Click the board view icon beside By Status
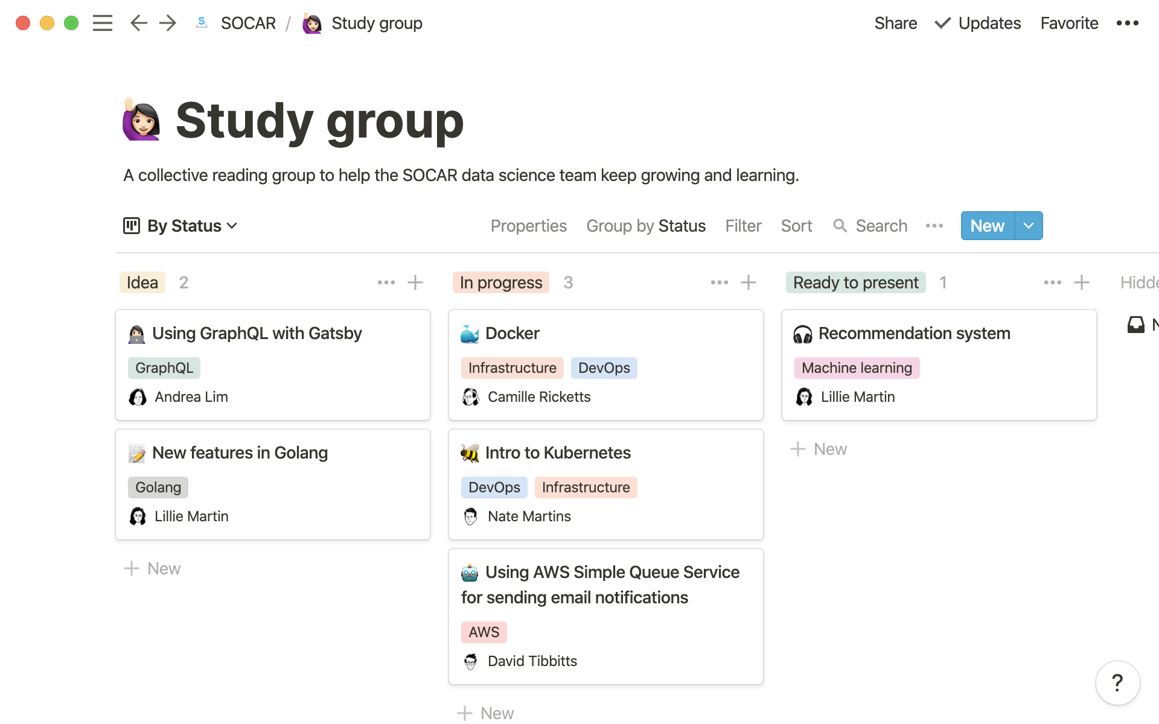Viewport: 1159px width, 724px height. tap(132, 226)
